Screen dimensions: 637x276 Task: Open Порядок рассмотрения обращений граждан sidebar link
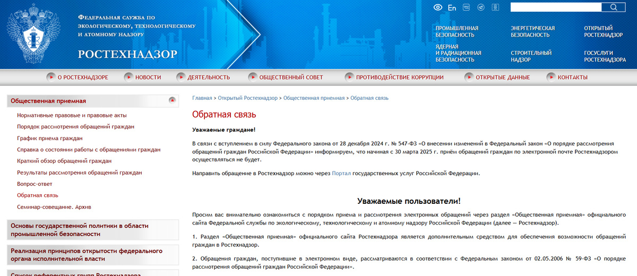(75, 126)
